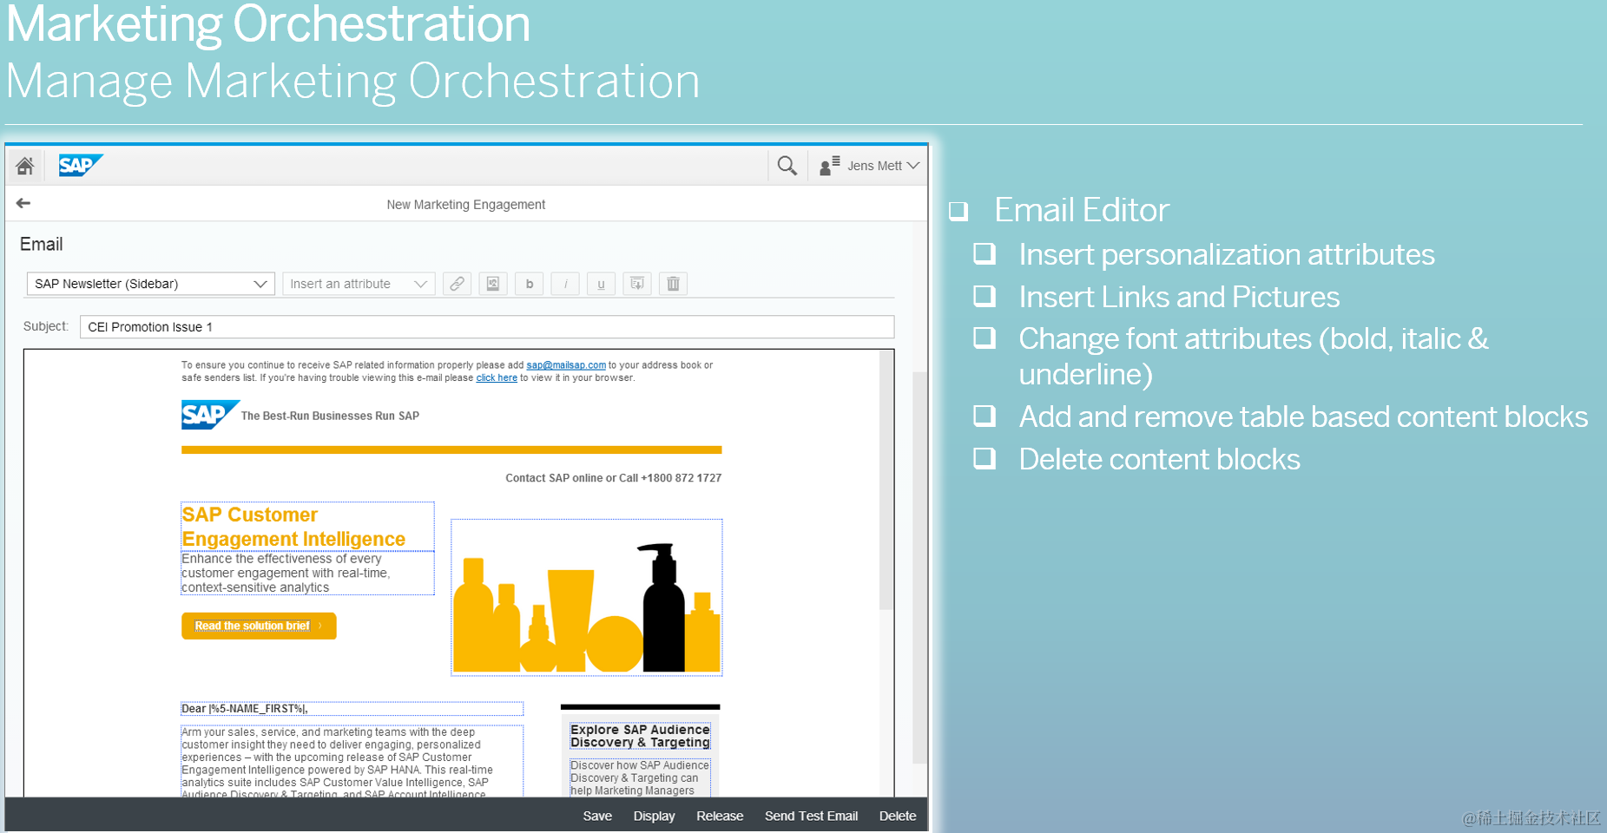1607x833 pixels.
Task: Expand the Insert an attribute dropdown
Action: point(359,284)
